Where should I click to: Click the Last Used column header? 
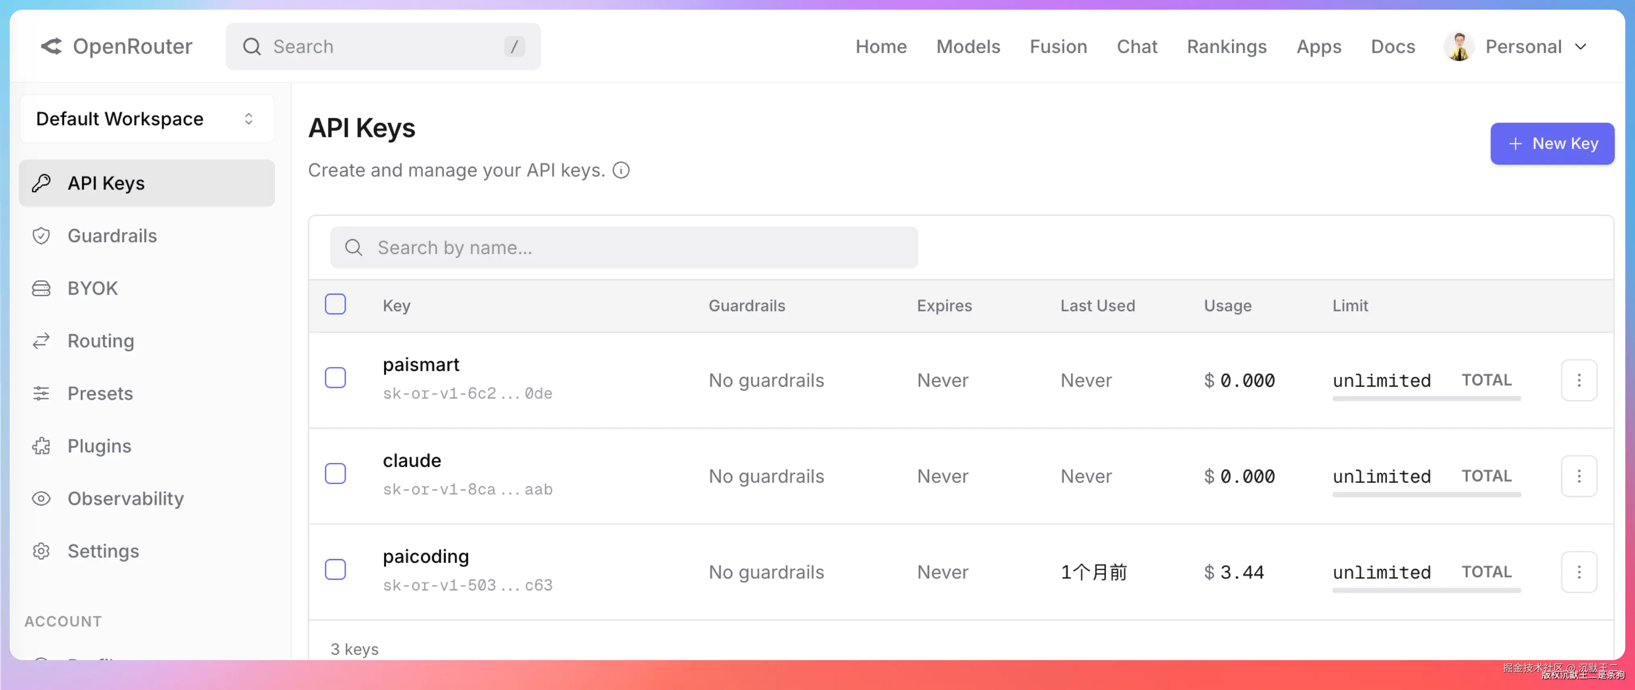coord(1097,306)
